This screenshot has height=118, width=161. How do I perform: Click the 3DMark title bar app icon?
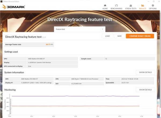pos(1,2)
